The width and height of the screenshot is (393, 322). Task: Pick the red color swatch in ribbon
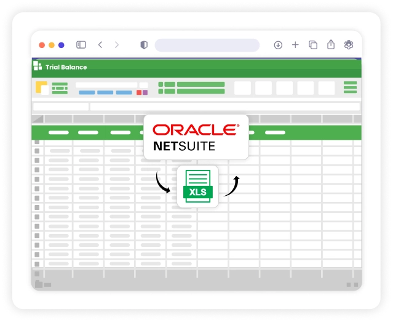[139, 92]
